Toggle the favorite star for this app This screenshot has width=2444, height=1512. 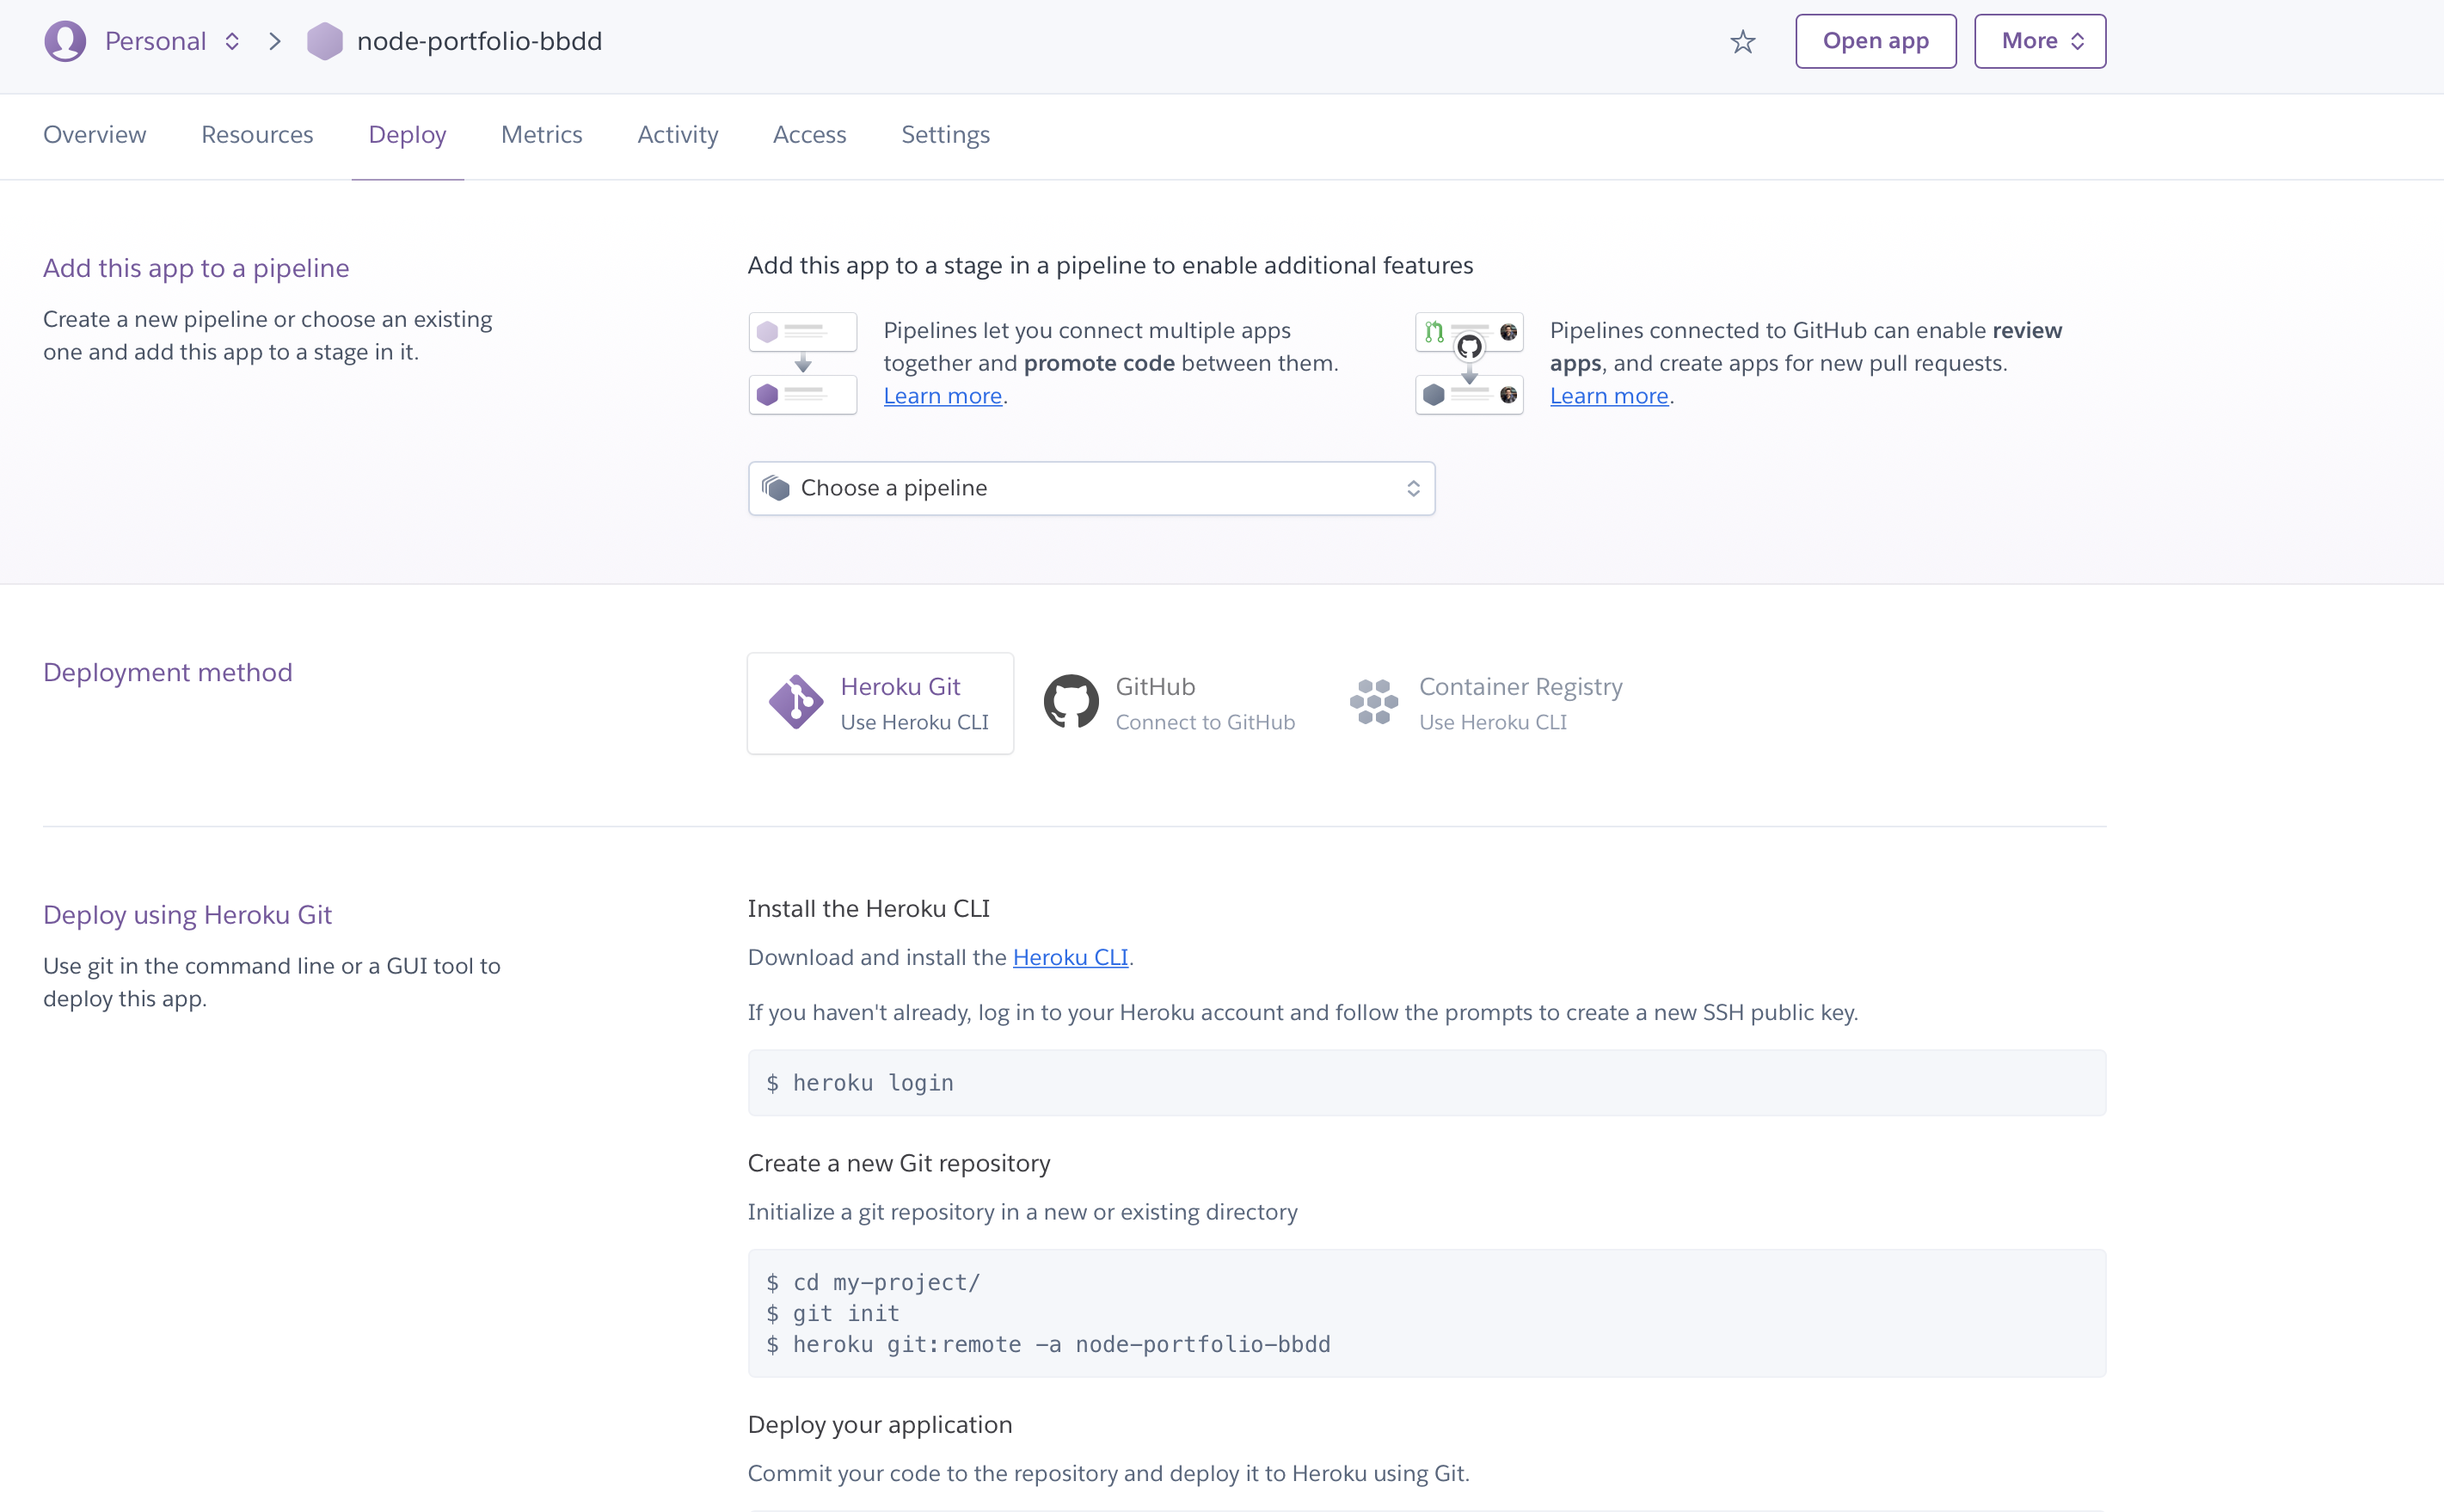click(1741, 41)
